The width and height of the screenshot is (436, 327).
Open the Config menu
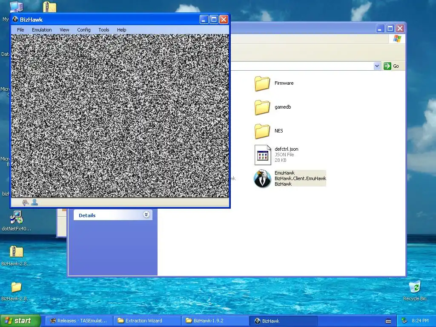pos(84,30)
